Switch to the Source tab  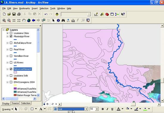(15, 103)
